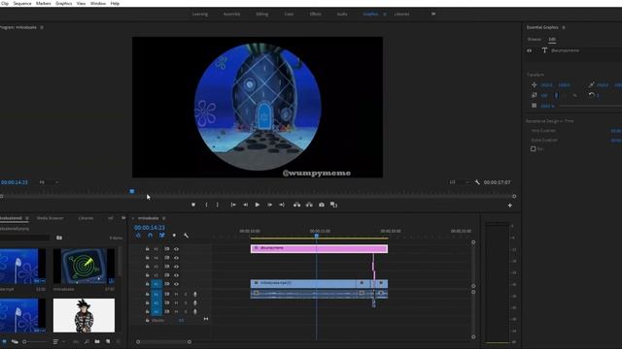The height and width of the screenshot is (349, 622).
Task: Toggle sync lock on track V1
Action: click(166, 284)
